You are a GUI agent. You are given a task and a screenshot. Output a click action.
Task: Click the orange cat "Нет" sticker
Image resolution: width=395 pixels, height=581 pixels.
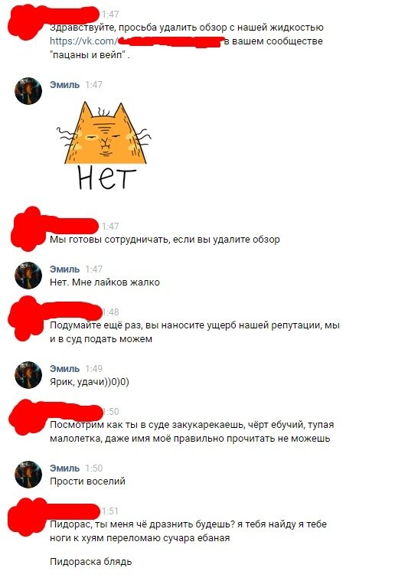pos(104,145)
